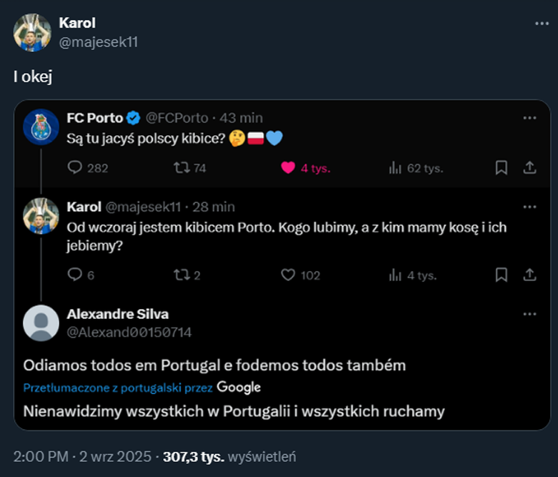Reply to Karol's quoted Porto fan tweet
The width and height of the screenshot is (558, 477).
tap(75, 275)
